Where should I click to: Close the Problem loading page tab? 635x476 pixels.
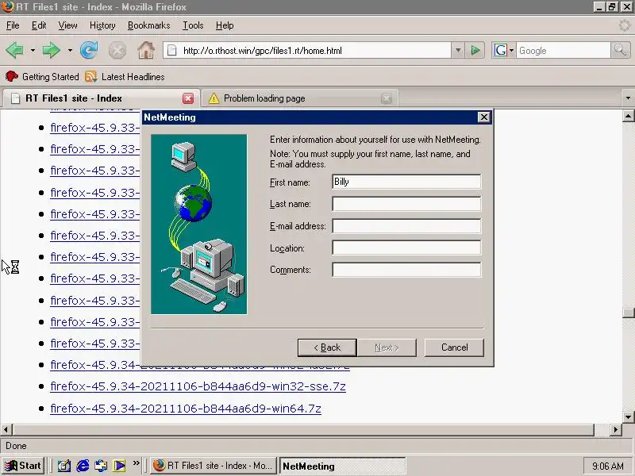coord(387,98)
